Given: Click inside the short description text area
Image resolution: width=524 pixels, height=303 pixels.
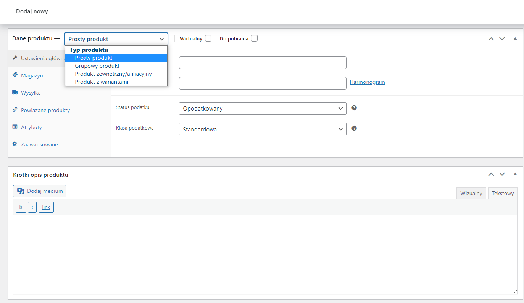Looking at the screenshot, I should click(265, 254).
